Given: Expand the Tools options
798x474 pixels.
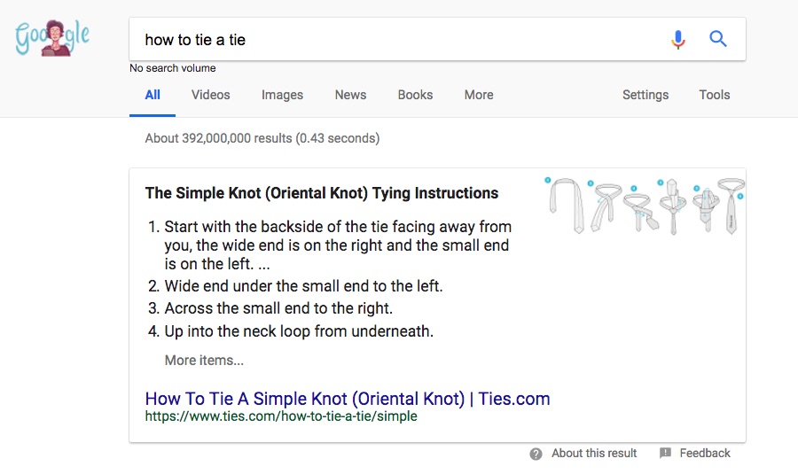Looking at the screenshot, I should (x=715, y=95).
